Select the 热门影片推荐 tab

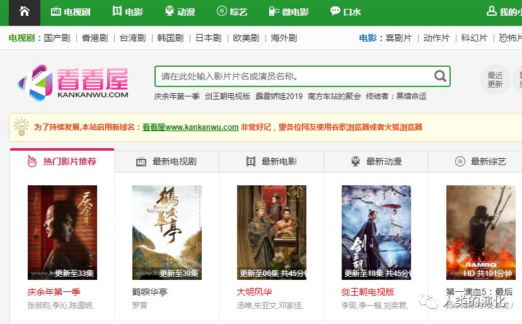62,161
